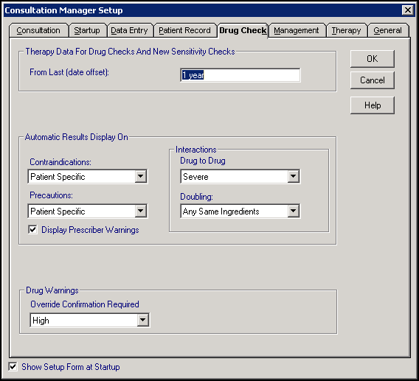Viewport: 419px width, 381px height.
Task: Open the Contraindications dropdown arrow
Action: pos(141,176)
